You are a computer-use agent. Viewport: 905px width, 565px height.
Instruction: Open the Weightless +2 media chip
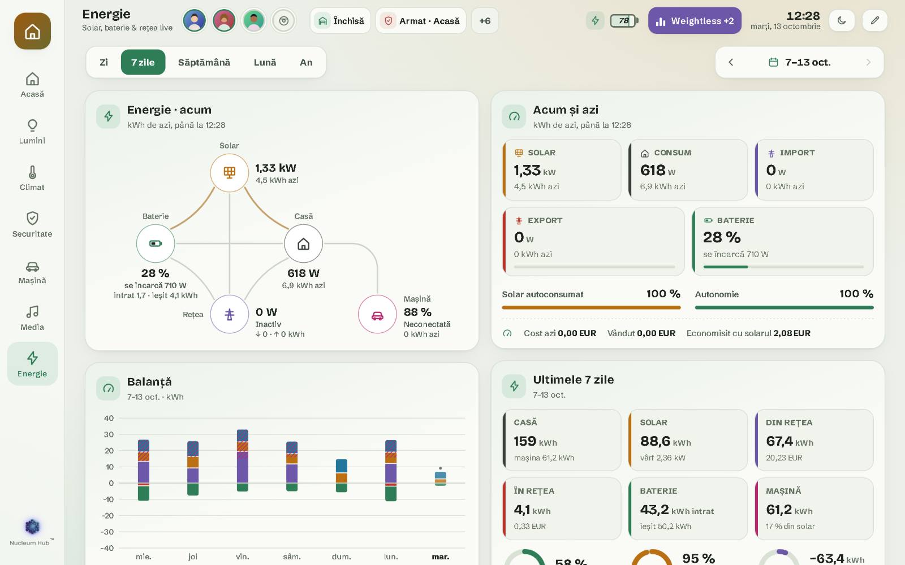click(695, 21)
